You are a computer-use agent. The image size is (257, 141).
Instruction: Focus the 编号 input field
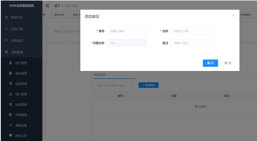coord(126,31)
